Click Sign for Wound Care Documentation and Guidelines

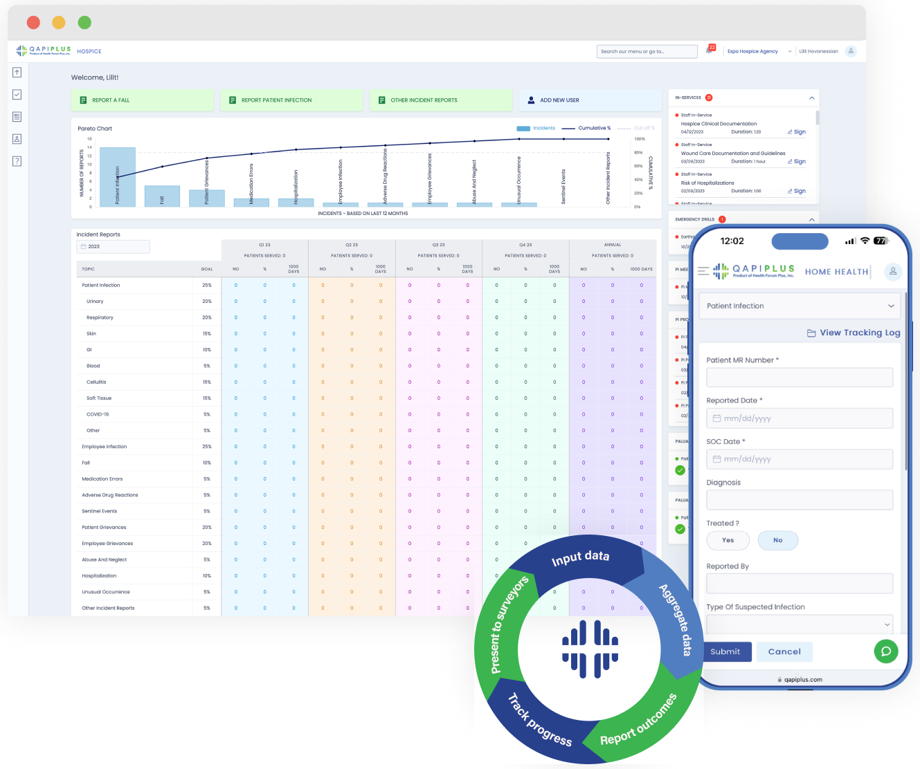(796, 161)
